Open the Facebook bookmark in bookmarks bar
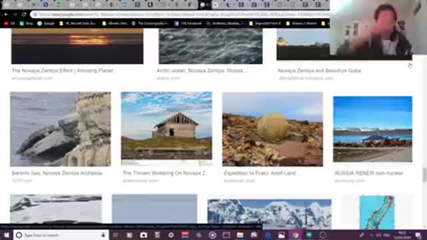Viewport: 427px width, 240px height. (x=188, y=24)
